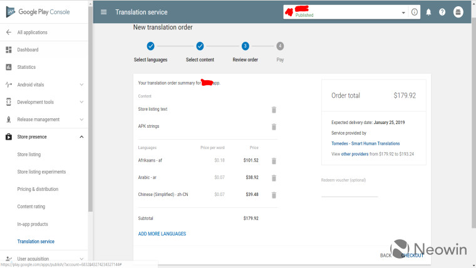The height and width of the screenshot is (268, 476).
Task: Open Store listing experiments
Action: (x=41, y=172)
